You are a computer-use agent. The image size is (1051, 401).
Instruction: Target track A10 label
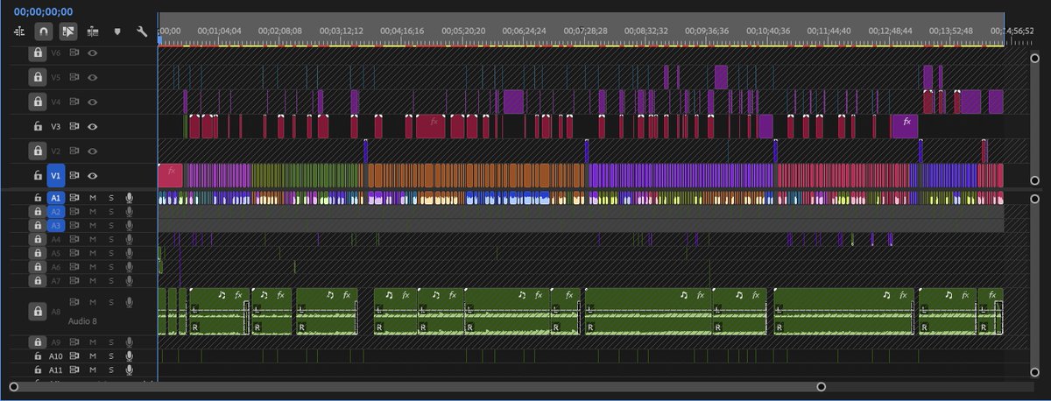coord(56,356)
